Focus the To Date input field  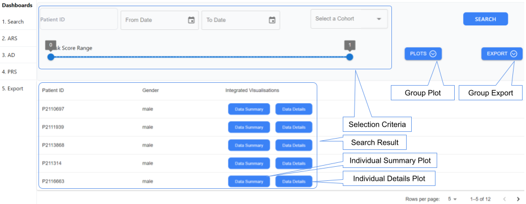240,20
